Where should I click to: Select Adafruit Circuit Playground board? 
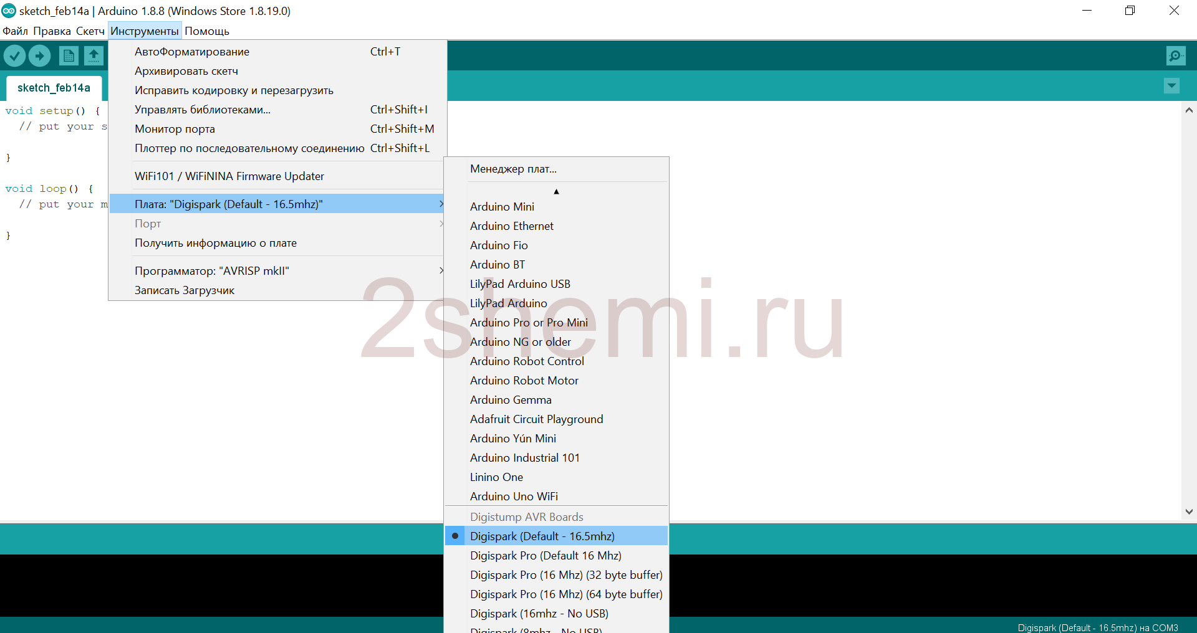click(556, 419)
